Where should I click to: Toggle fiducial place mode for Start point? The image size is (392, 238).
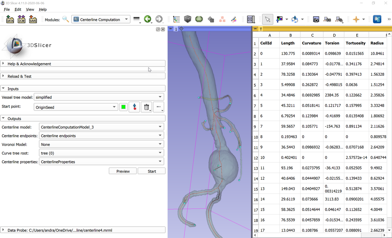click(x=134, y=107)
